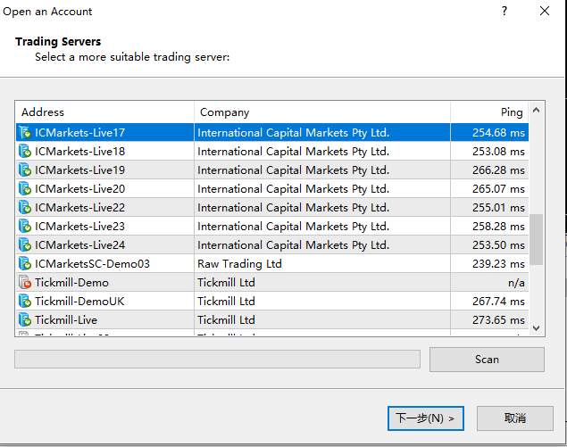Click the server icon beside Tickmill-Live
The image size is (567, 447).
tap(25, 320)
